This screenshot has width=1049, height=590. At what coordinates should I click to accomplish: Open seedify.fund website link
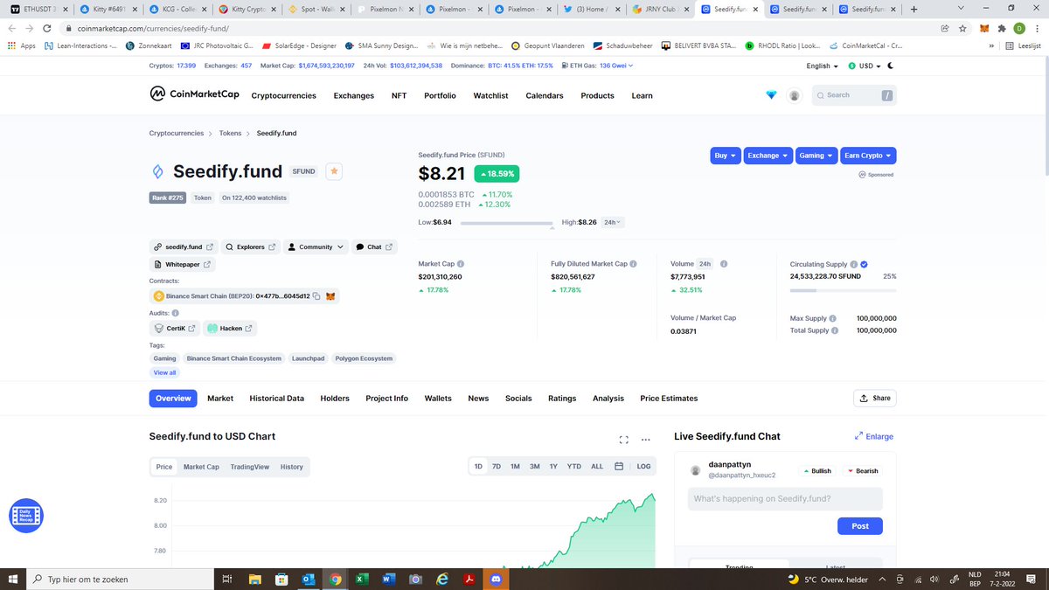pyautogui.click(x=184, y=247)
